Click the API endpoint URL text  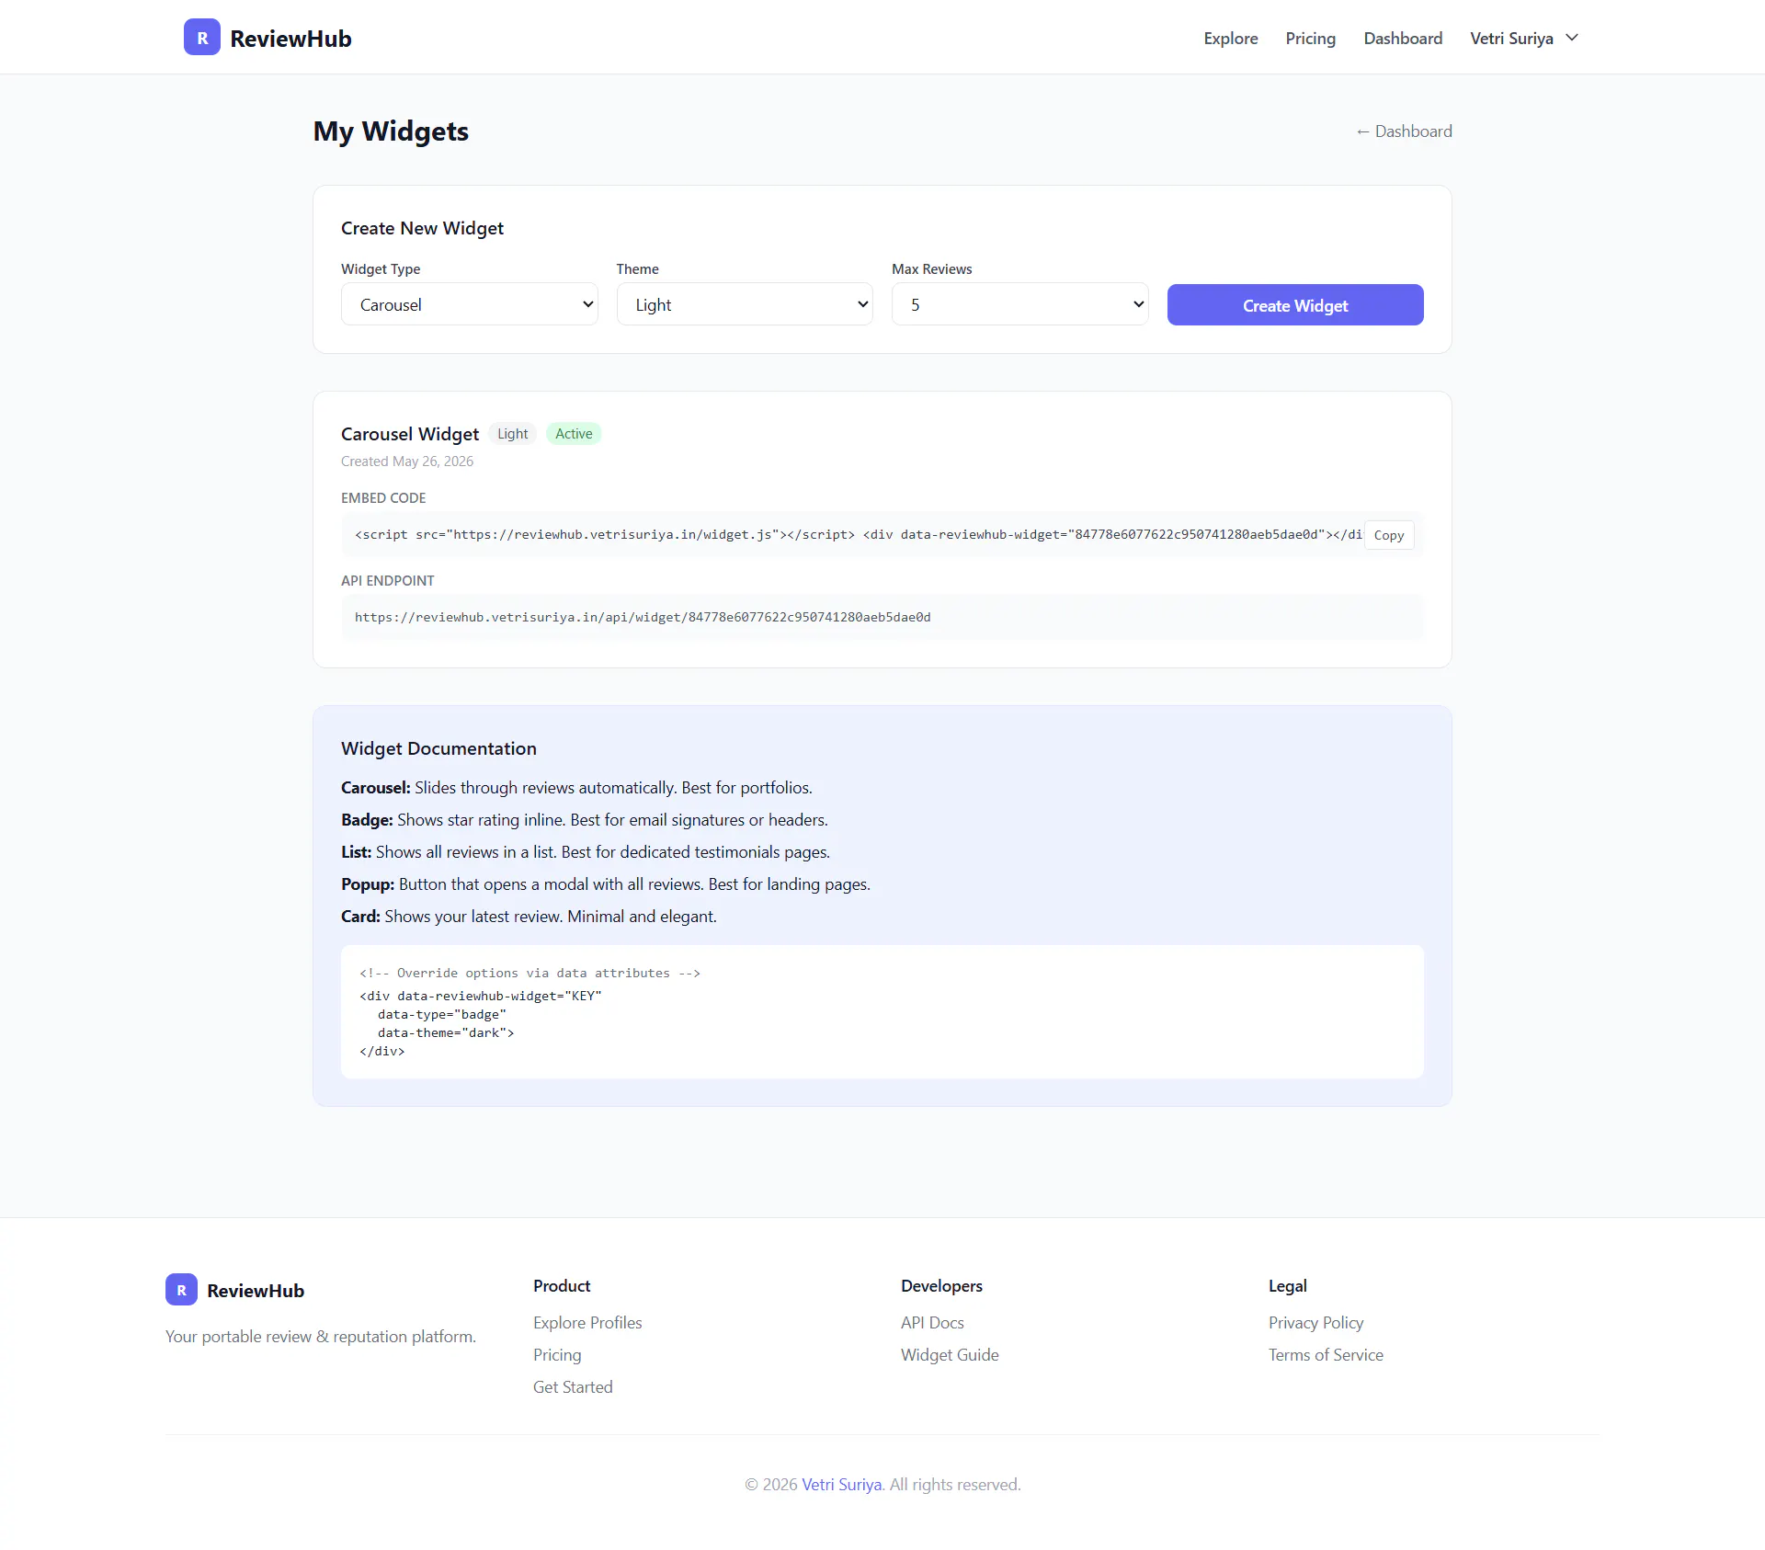tap(643, 618)
